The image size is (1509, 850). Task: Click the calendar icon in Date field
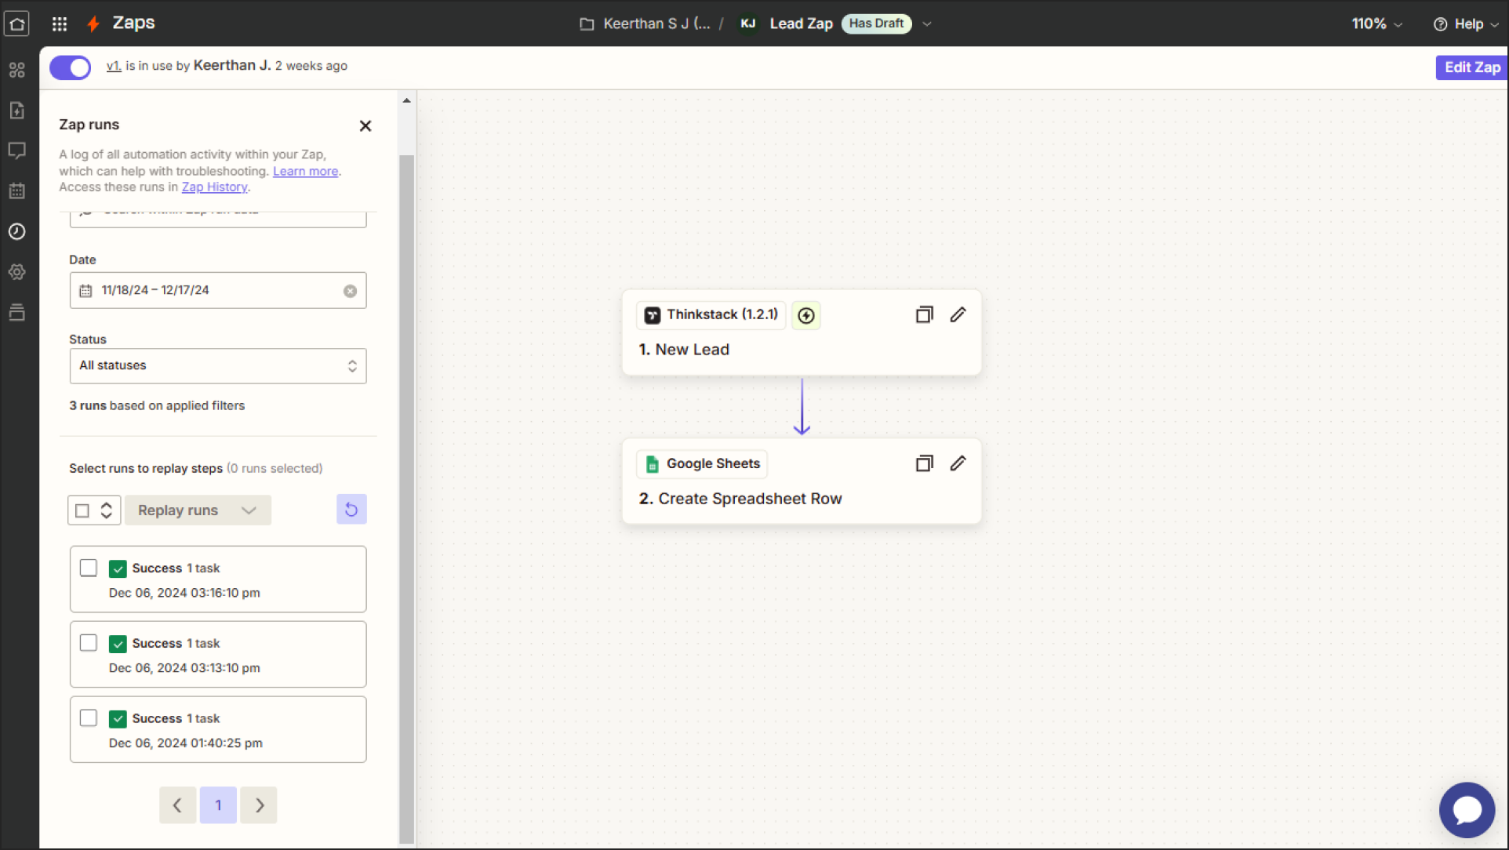(85, 291)
